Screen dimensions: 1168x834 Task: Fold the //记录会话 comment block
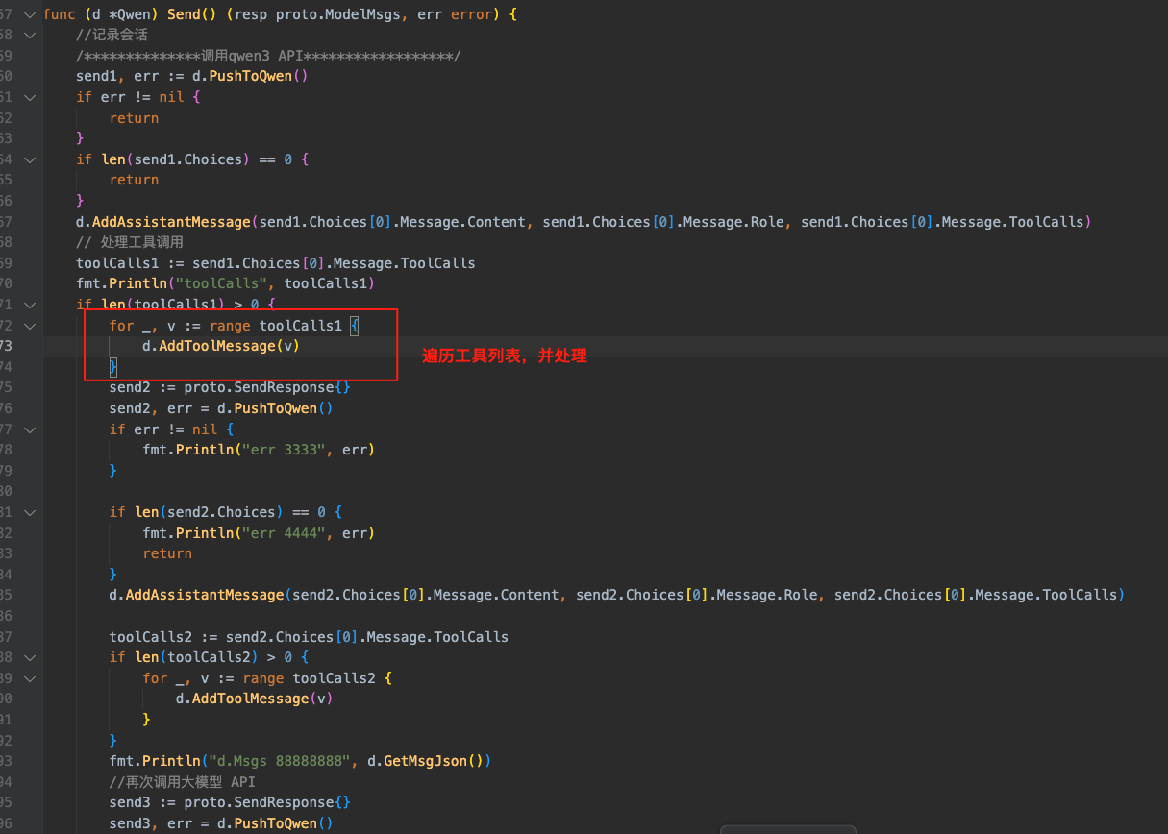coord(29,35)
